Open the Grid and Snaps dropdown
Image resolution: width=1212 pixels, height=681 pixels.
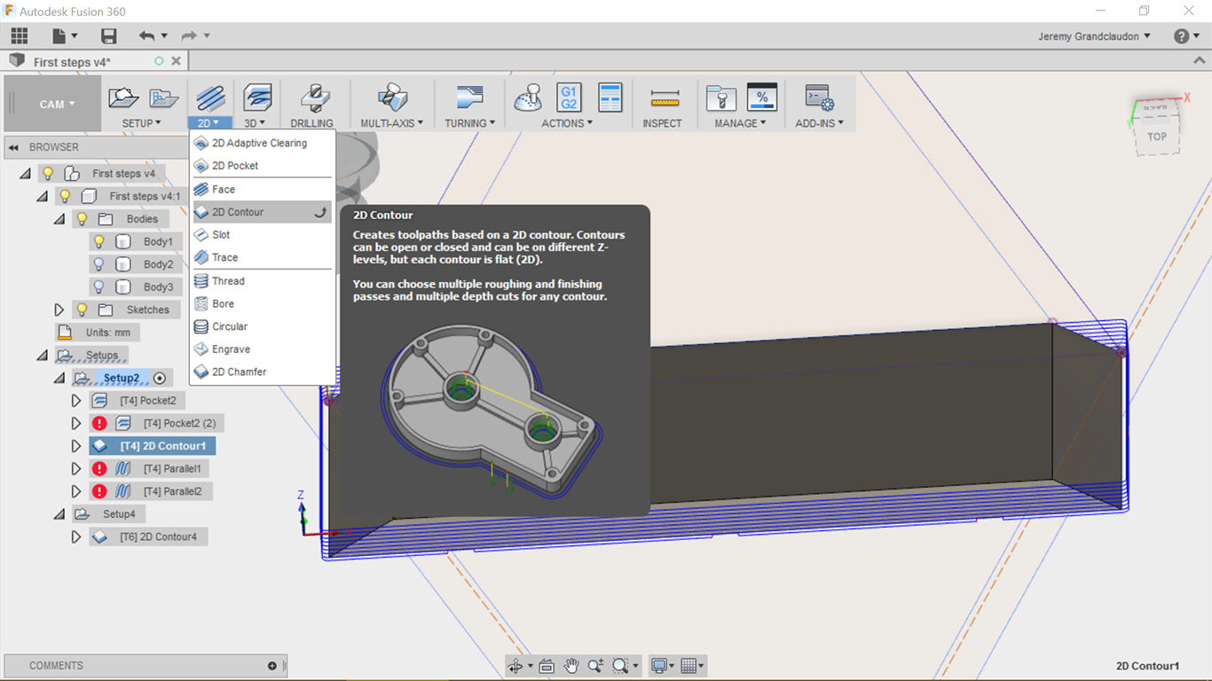[x=693, y=666]
